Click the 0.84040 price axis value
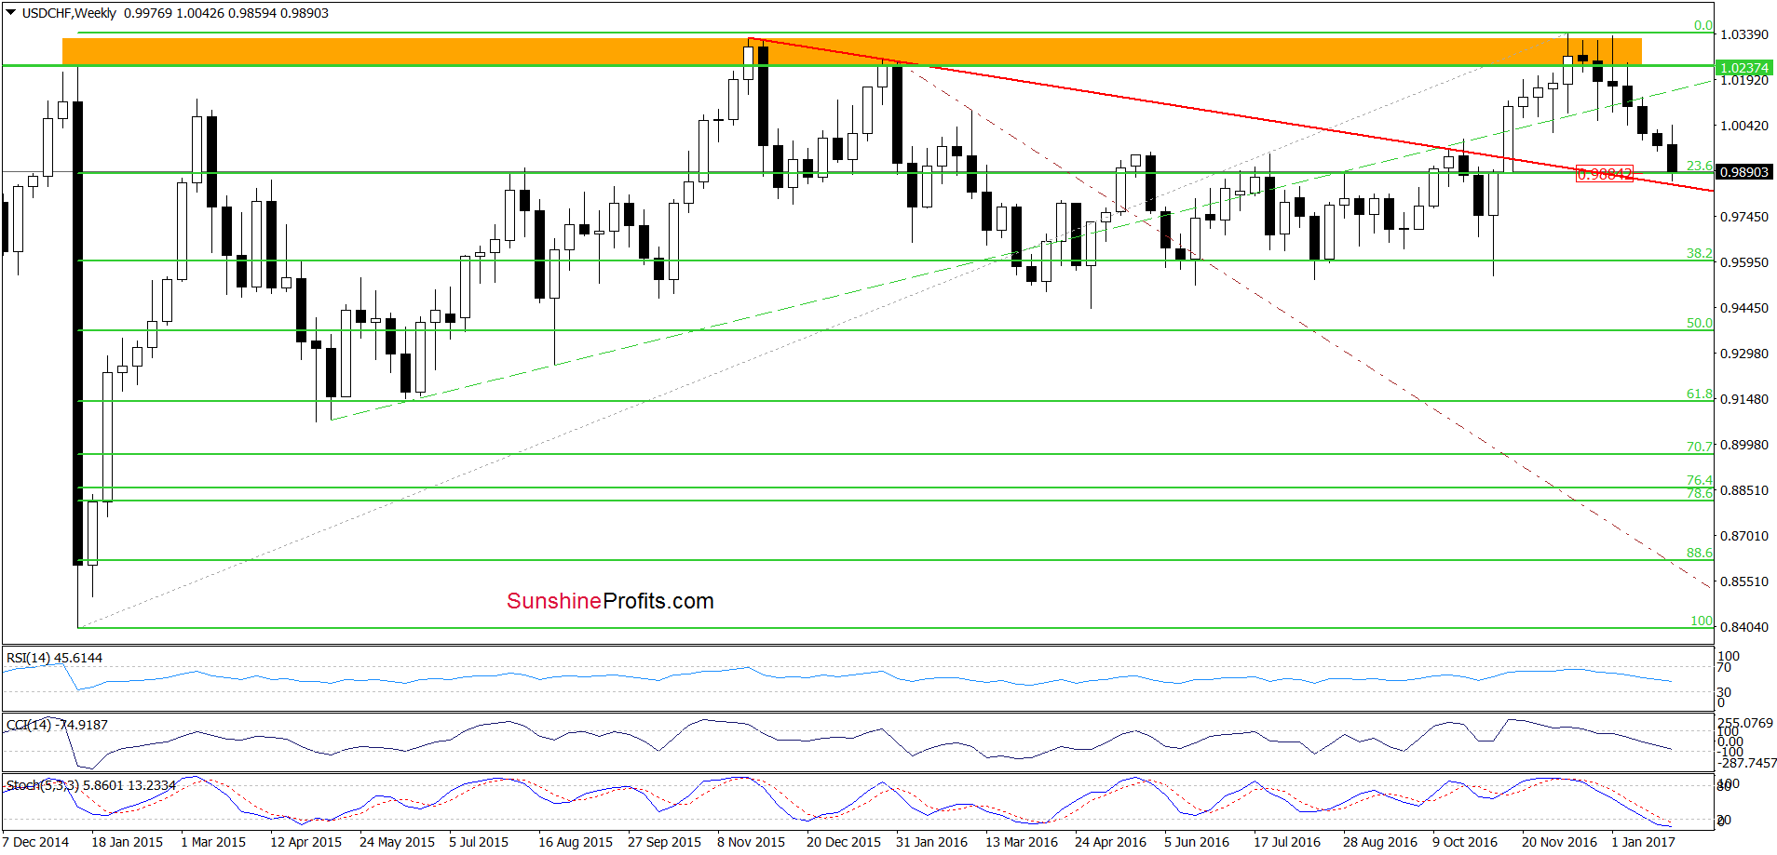Screen dimensions: 1777x855 click(1744, 627)
